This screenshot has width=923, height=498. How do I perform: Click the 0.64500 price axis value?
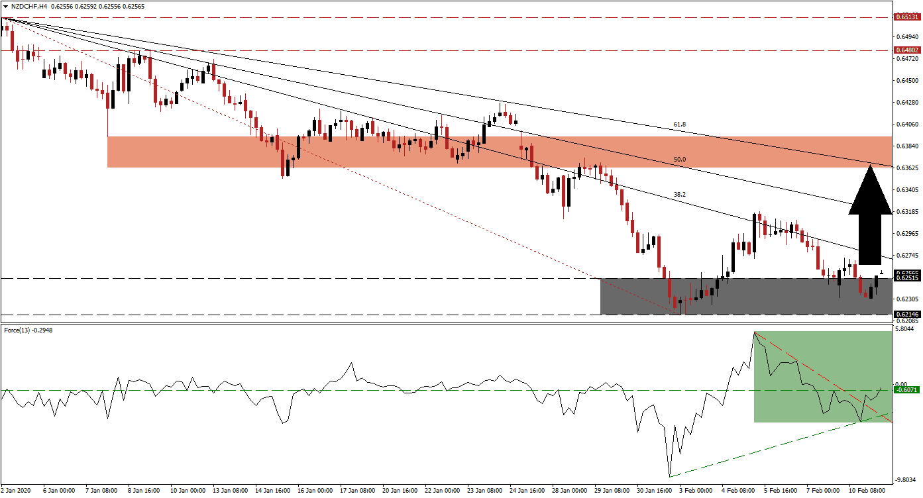(x=906, y=81)
